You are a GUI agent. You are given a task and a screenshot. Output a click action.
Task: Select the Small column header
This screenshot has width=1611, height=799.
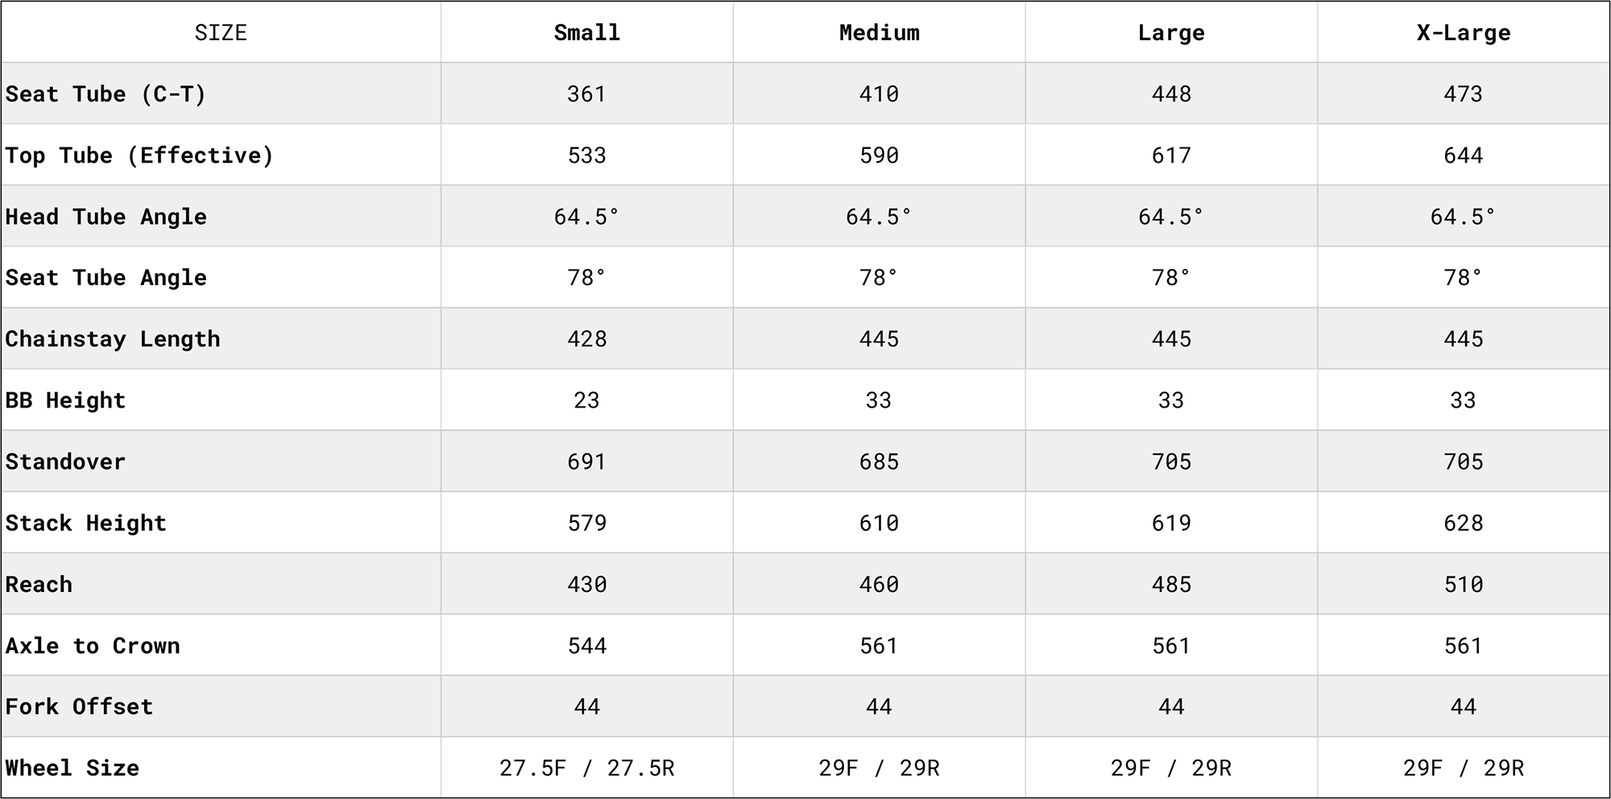[x=586, y=33]
